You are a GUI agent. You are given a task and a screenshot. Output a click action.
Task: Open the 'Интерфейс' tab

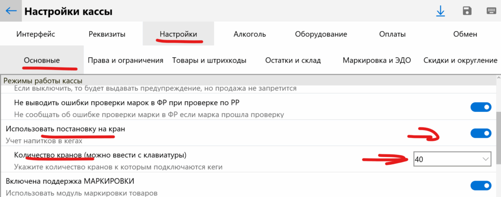[36, 34]
